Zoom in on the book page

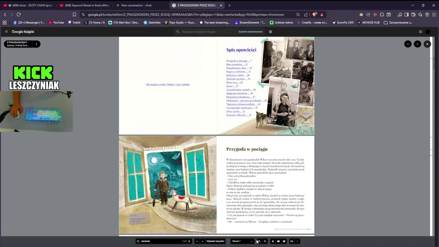pyautogui.click(x=259, y=241)
